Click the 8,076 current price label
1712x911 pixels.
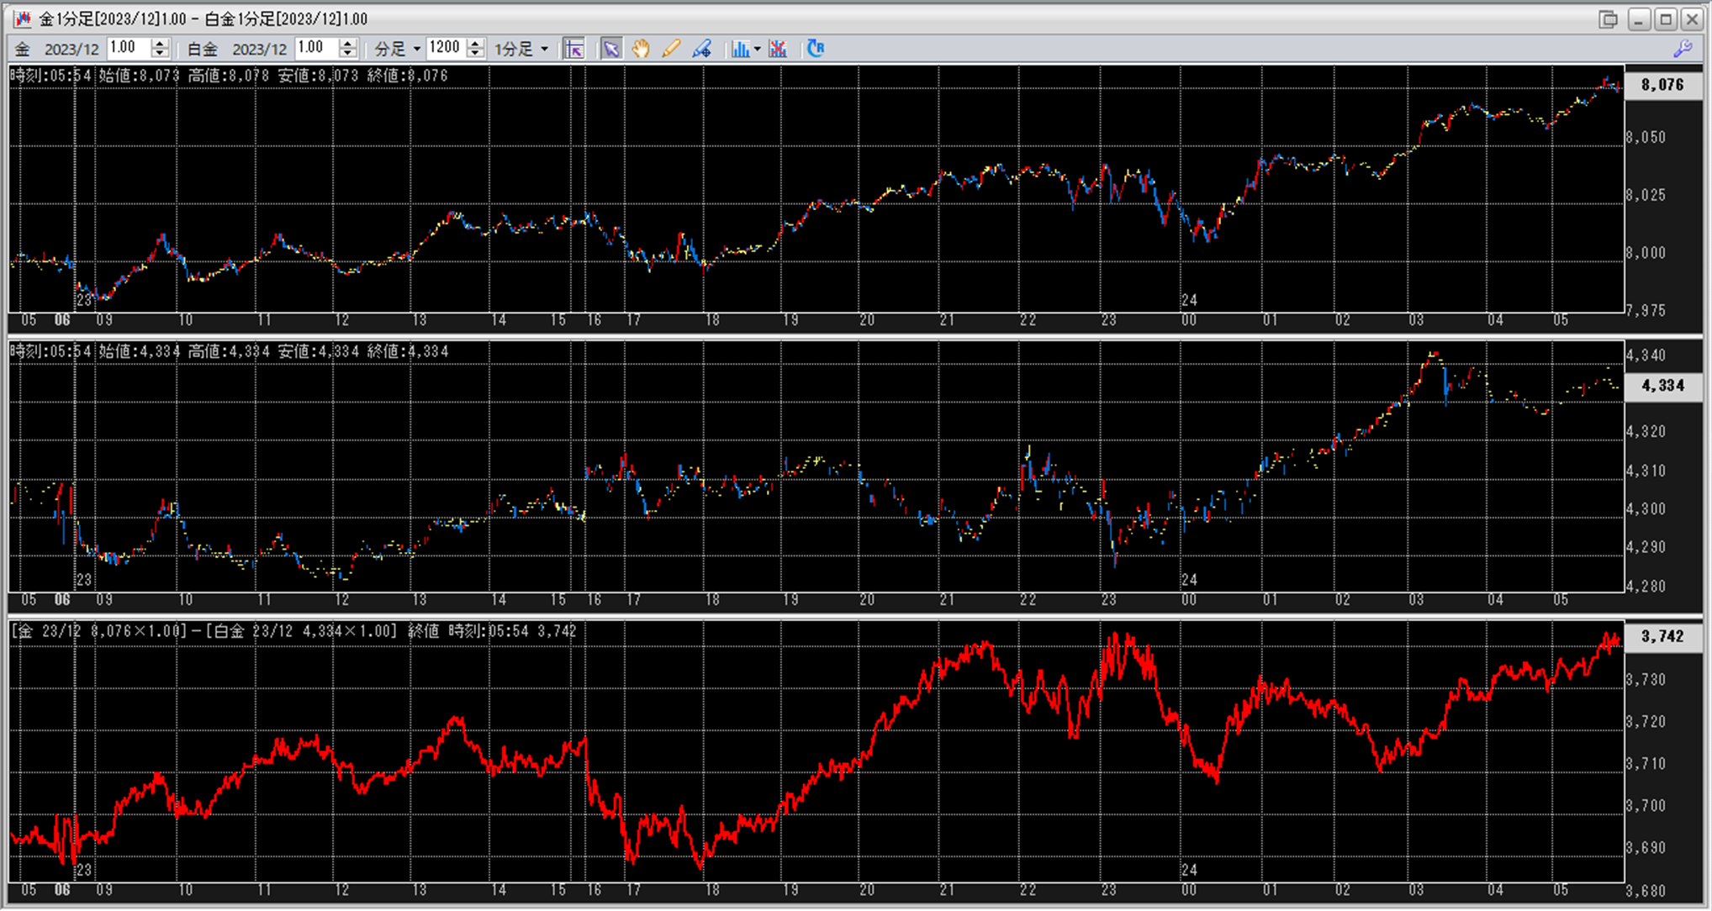click(1662, 85)
